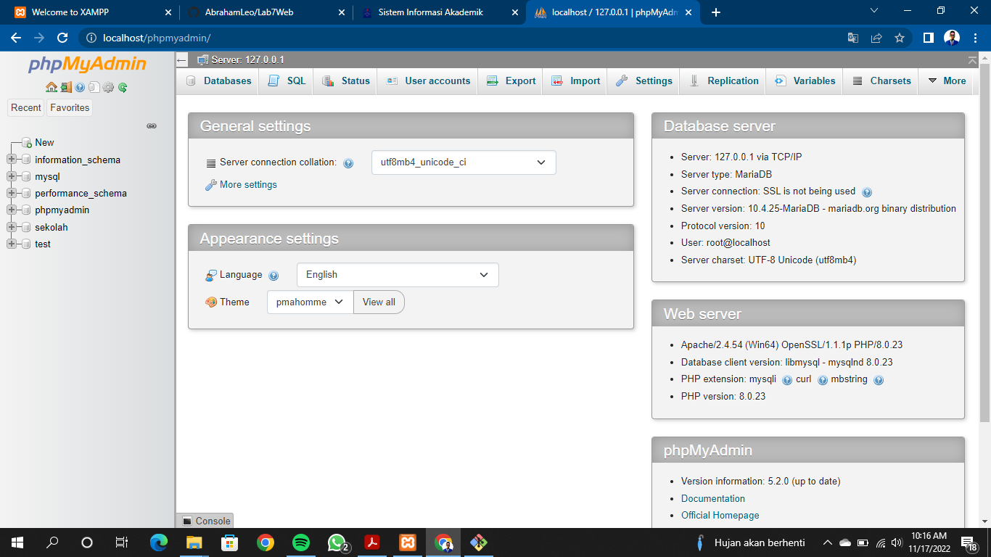Open the notification center in system tray
Image resolution: width=991 pixels, height=557 pixels.
click(969, 543)
